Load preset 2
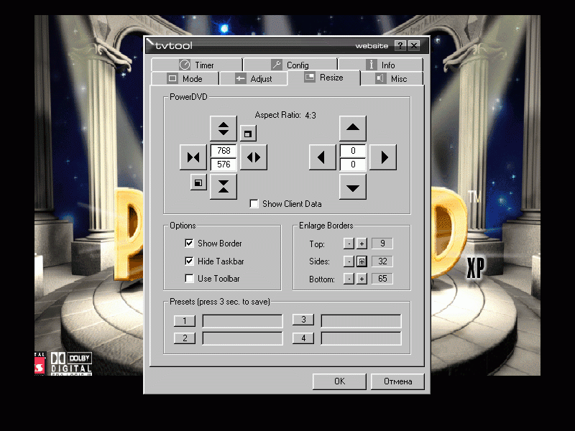Image resolution: width=575 pixels, height=431 pixels. (x=185, y=338)
